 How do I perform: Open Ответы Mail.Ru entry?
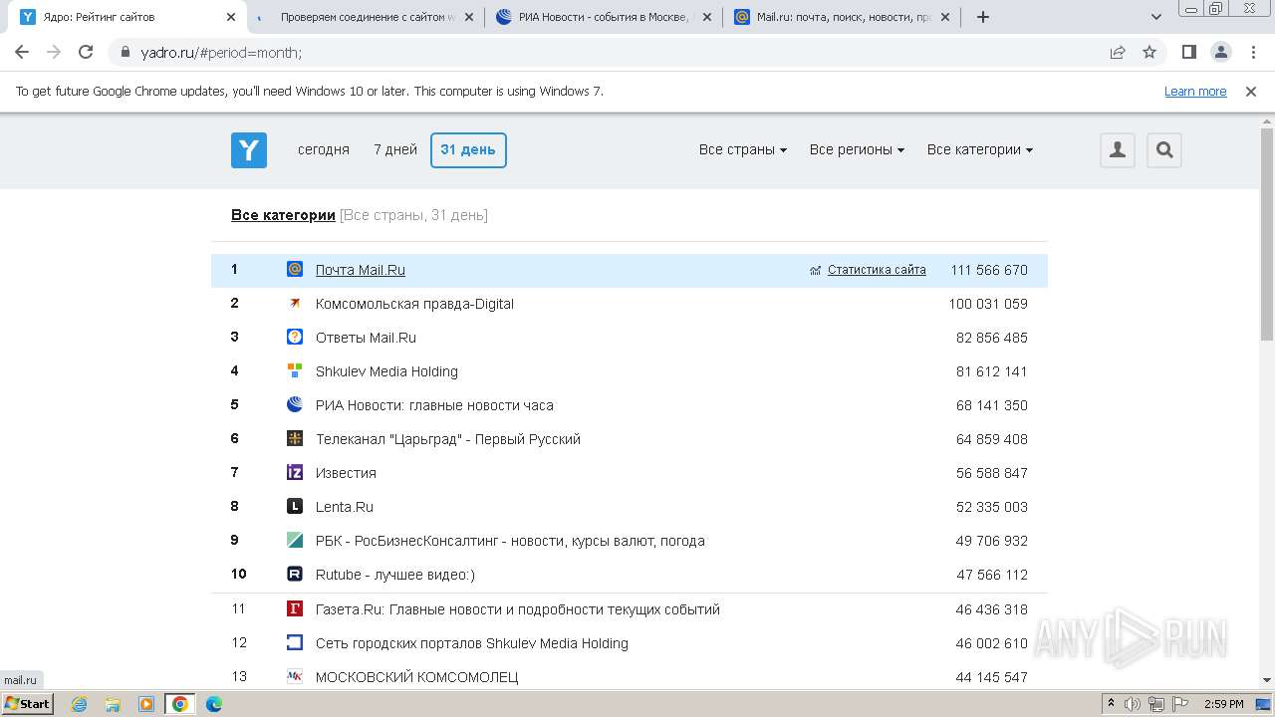[366, 338]
